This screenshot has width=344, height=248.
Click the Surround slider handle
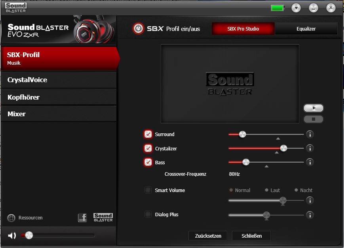pyautogui.click(x=242, y=134)
